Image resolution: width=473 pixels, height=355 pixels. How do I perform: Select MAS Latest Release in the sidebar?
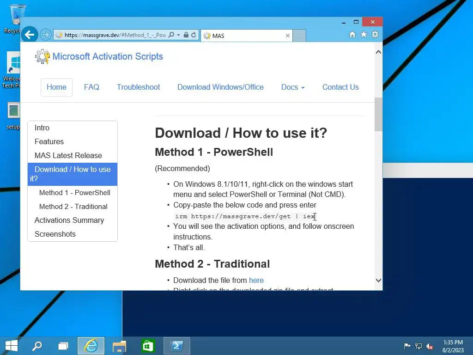pyautogui.click(x=73, y=155)
